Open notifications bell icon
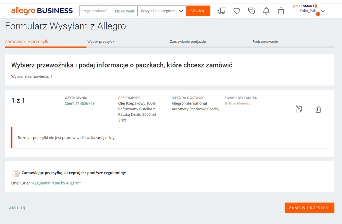 tap(266, 11)
